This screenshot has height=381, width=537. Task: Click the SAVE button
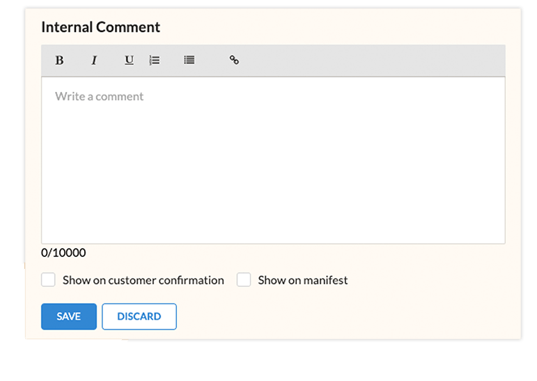69,316
